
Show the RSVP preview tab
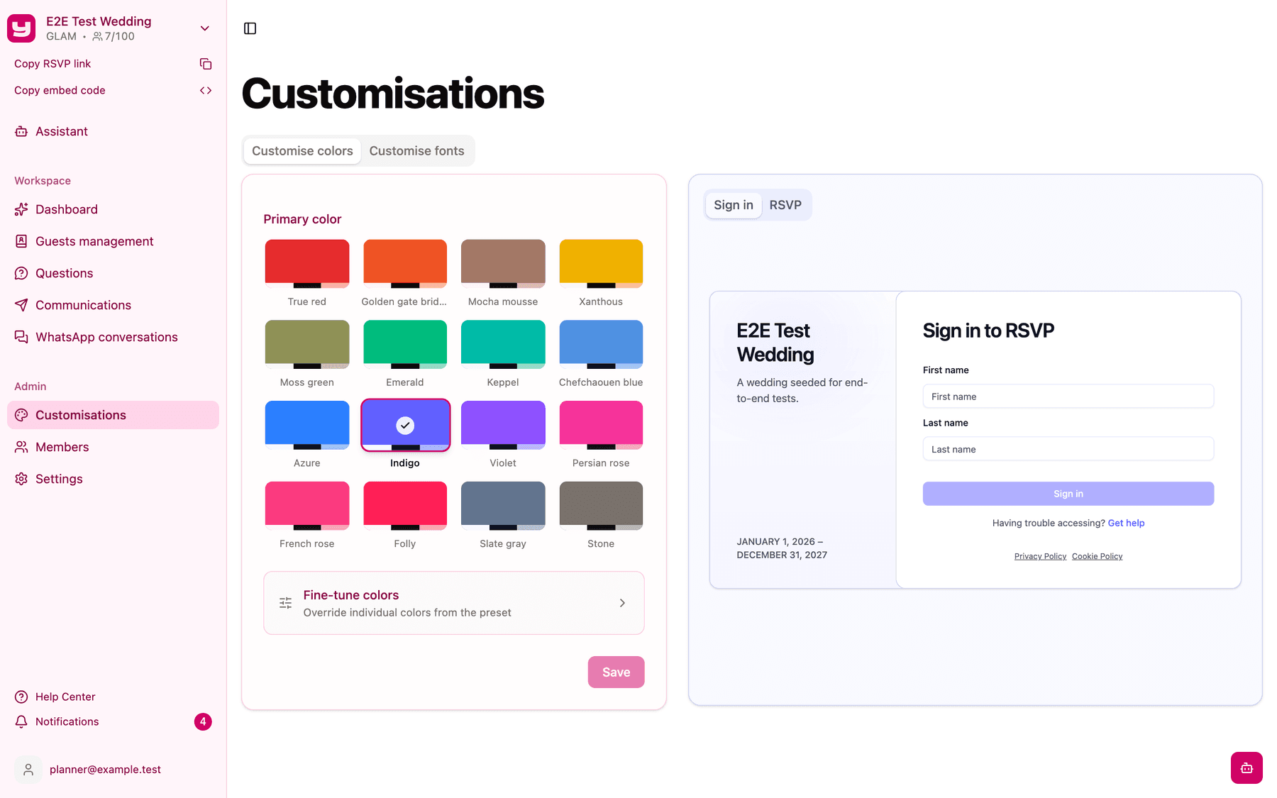[x=785, y=205]
